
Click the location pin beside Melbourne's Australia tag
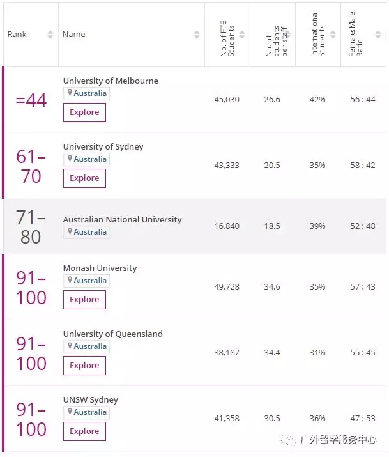(70, 93)
